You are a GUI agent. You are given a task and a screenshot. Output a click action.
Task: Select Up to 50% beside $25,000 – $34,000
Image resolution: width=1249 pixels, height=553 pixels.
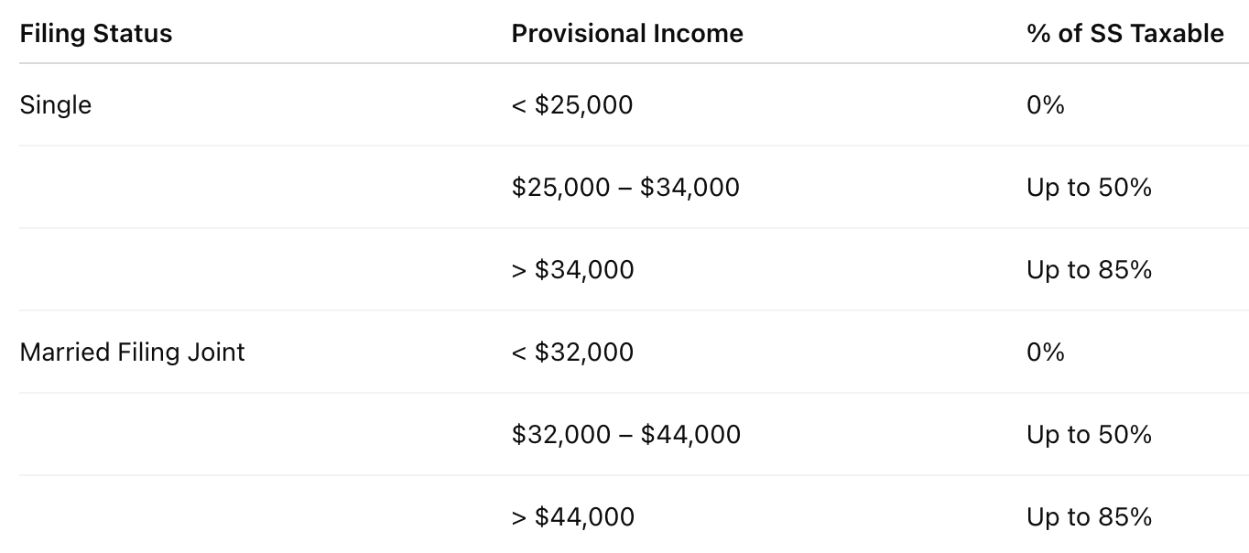click(1089, 188)
